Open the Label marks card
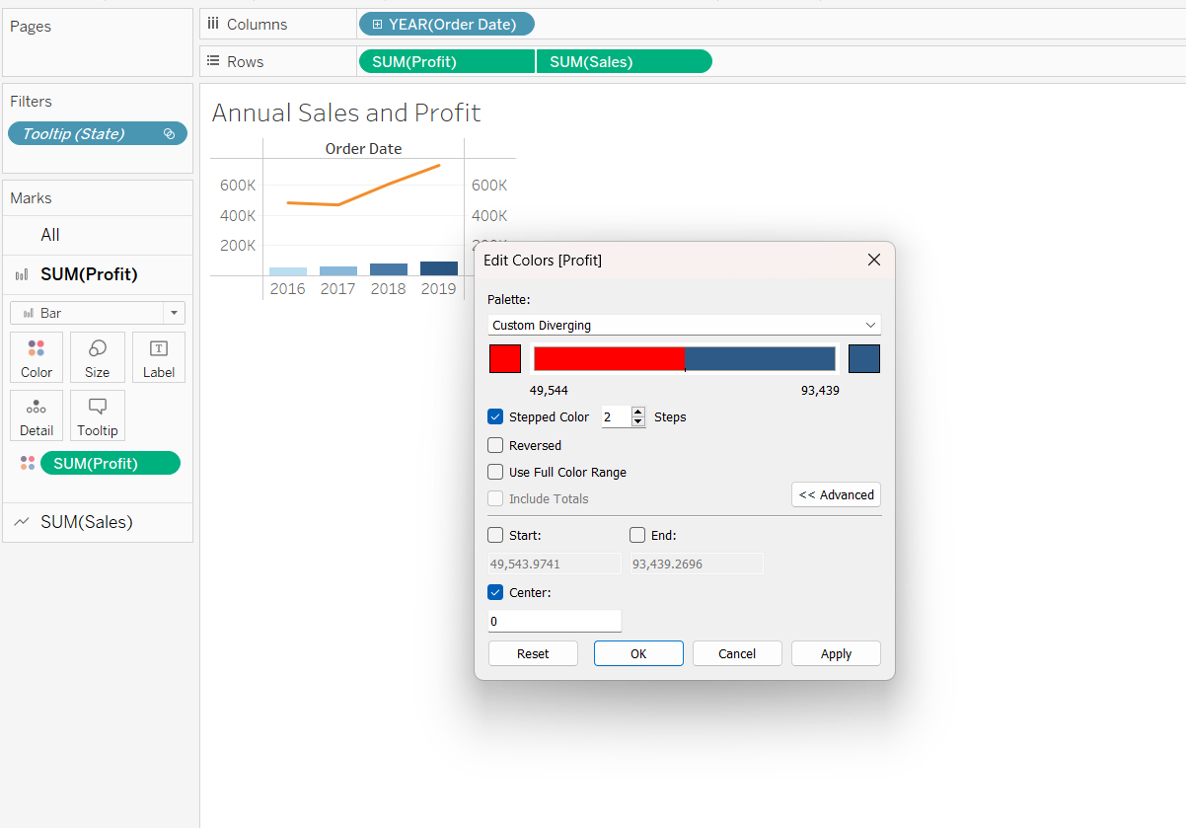 tap(158, 357)
